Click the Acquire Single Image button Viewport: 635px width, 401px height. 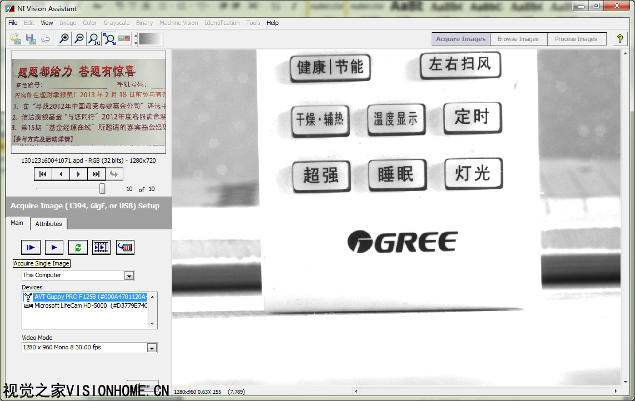(31, 247)
